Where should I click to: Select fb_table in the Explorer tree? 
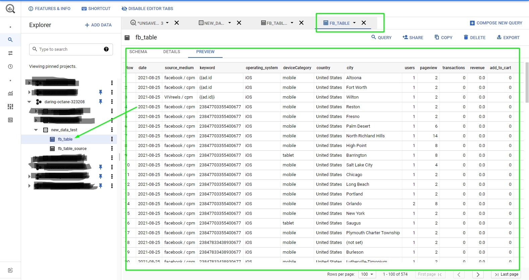65,139
